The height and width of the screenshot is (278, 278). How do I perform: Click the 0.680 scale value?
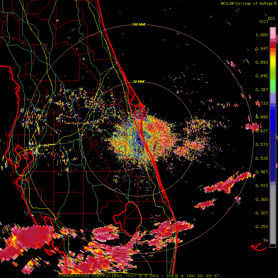click(262, 117)
